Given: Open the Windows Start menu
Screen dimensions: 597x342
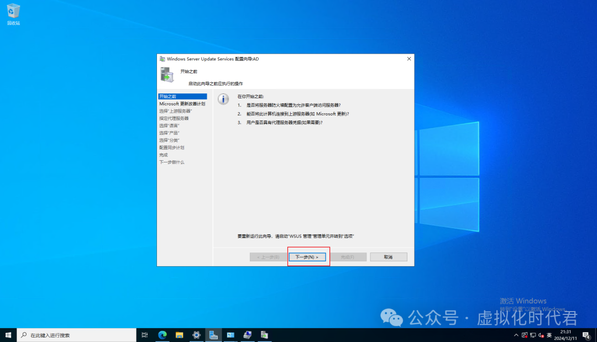Looking at the screenshot, I should [x=8, y=335].
